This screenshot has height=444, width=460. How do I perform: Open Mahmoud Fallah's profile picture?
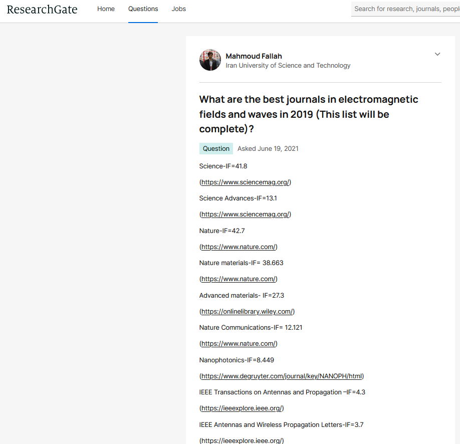pos(210,60)
